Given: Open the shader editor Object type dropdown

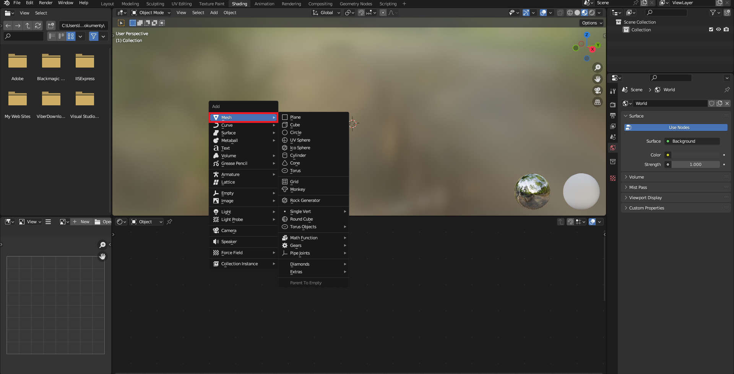Looking at the screenshot, I should pos(147,222).
